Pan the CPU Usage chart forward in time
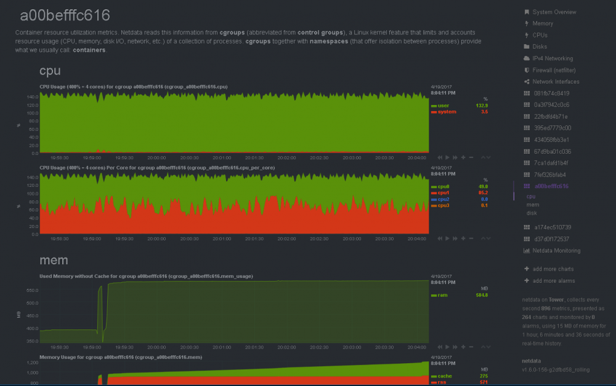Image resolution: width=616 pixels, height=386 pixels. tap(455, 157)
